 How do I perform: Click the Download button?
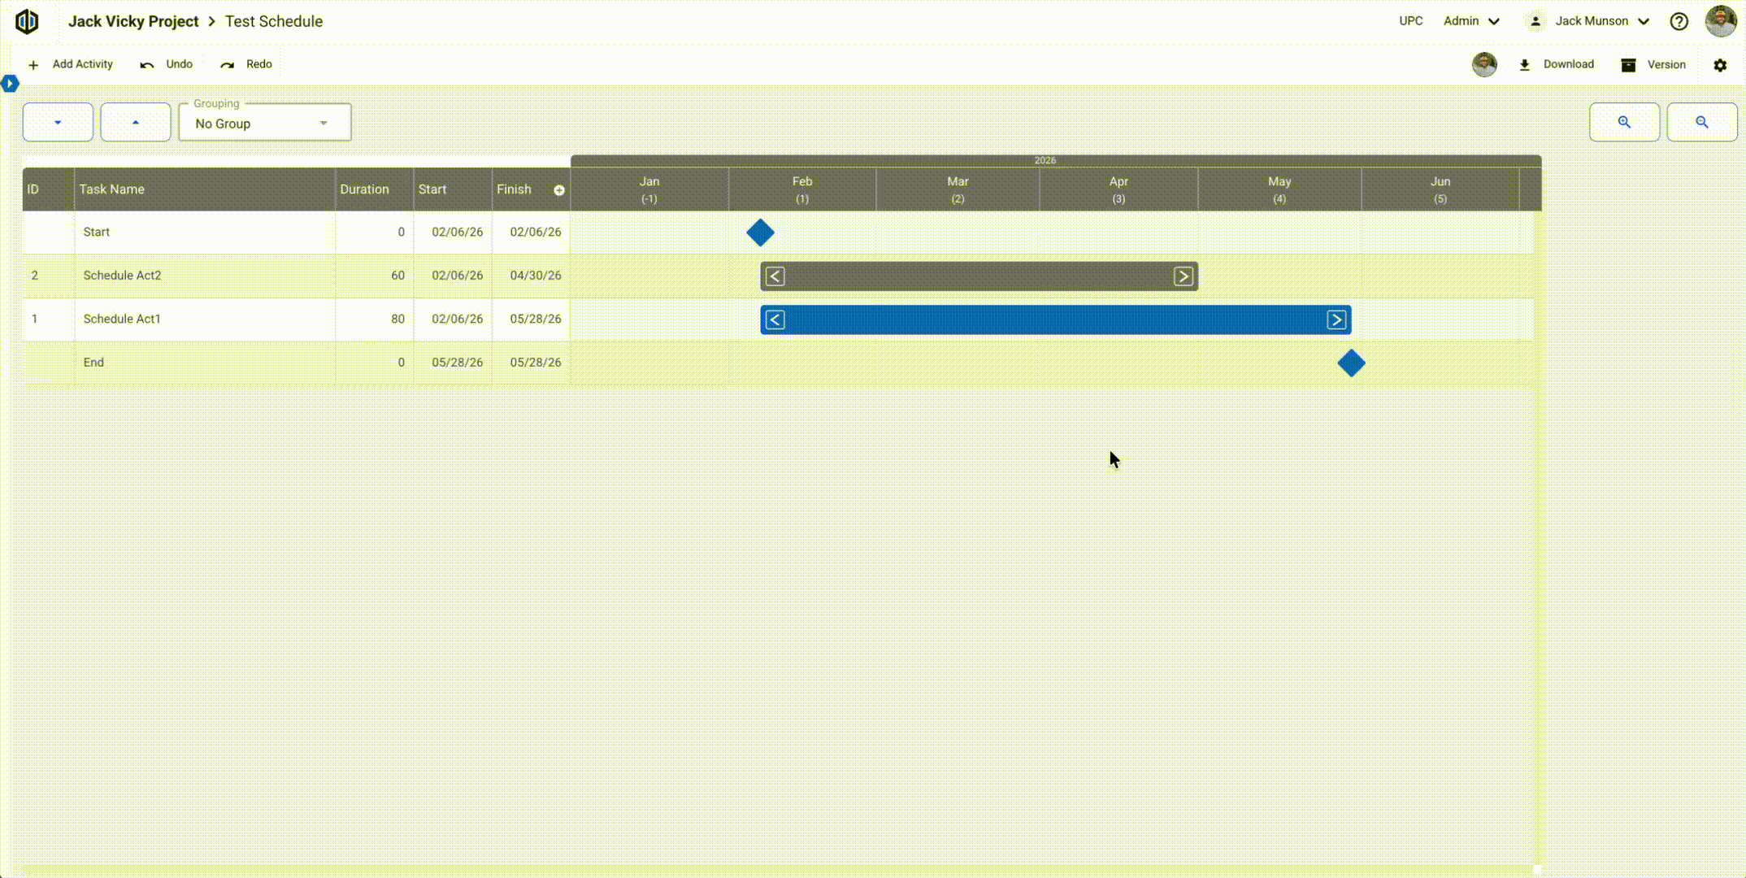click(x=1557, y=64)
